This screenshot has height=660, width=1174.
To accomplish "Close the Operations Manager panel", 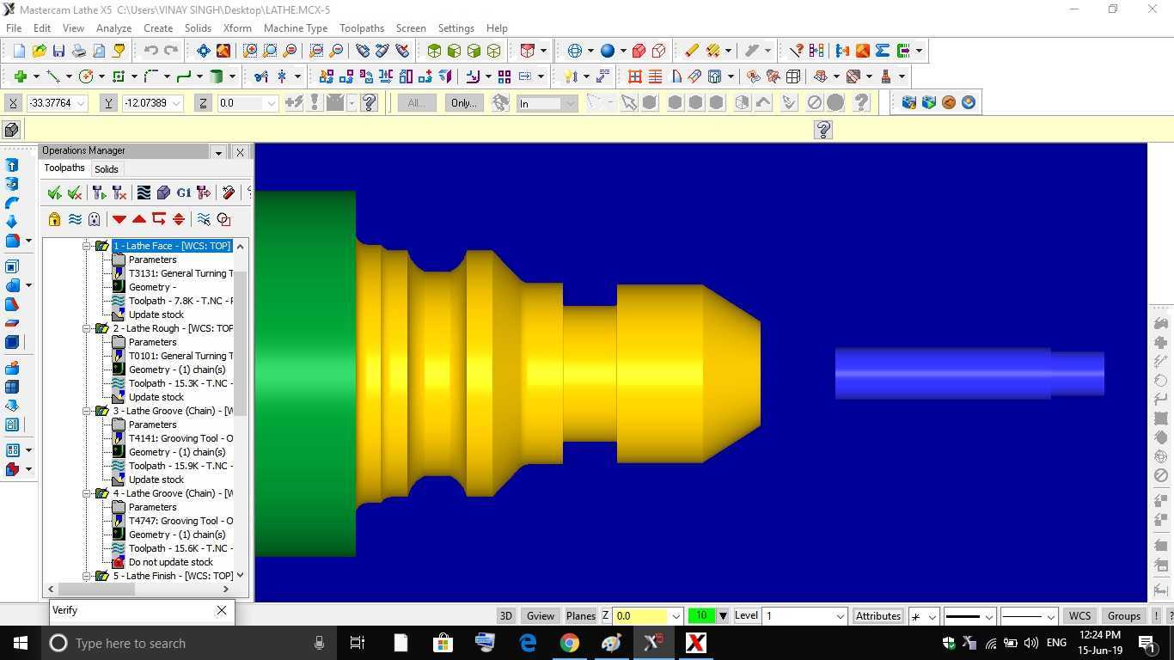I will [x=240, y=152].
